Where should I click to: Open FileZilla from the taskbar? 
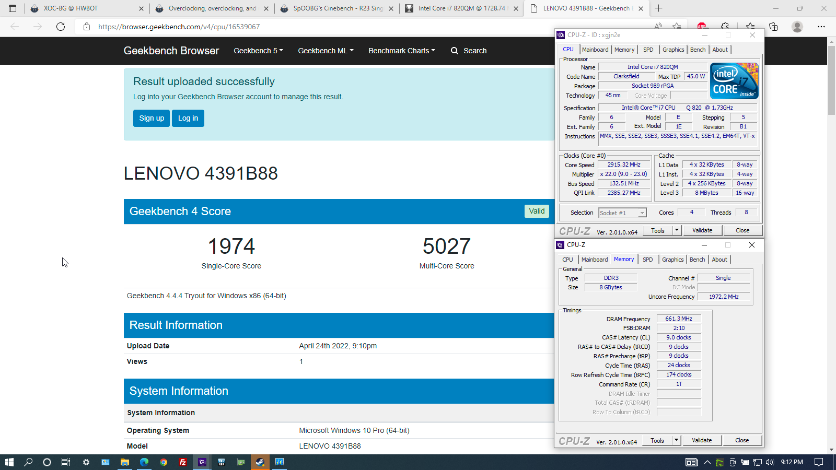(x=182, y=462)
